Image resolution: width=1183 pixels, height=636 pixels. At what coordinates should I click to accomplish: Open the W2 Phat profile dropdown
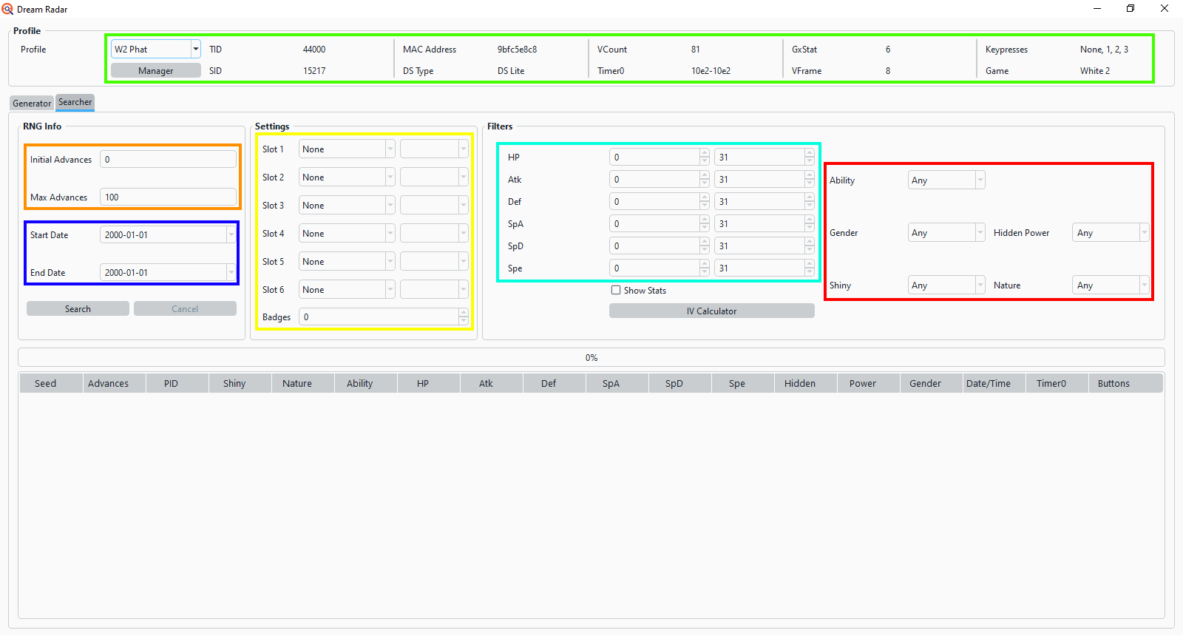[156, 49]
